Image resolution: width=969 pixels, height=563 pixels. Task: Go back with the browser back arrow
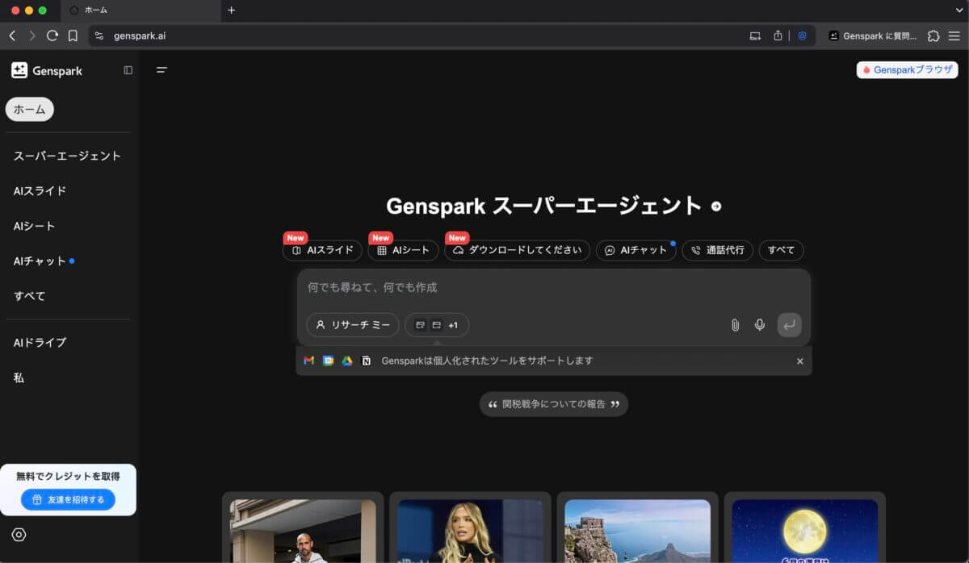(12, 35)
